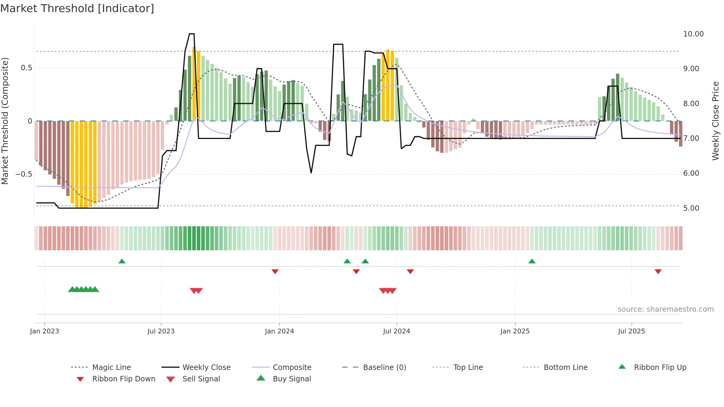Click the Buy Signal marker cluster in early 2023

(x=84, y=289)
